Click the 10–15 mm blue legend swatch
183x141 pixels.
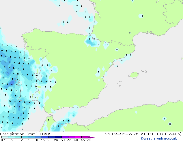click(x=38, y=137)
